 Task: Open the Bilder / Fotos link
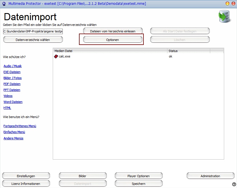(x=13, y=78)
